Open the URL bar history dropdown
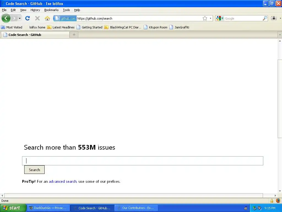282x212 pixels. [210, 18]
